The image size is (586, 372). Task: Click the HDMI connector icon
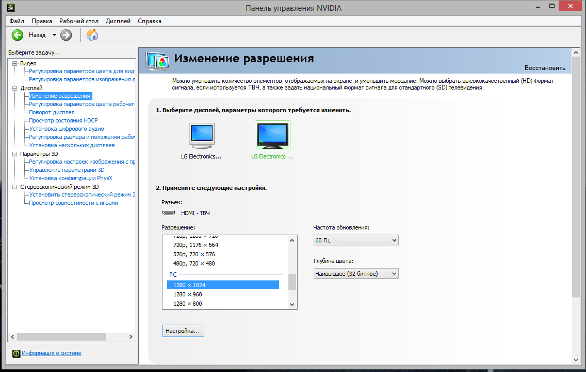pos(169,213)
